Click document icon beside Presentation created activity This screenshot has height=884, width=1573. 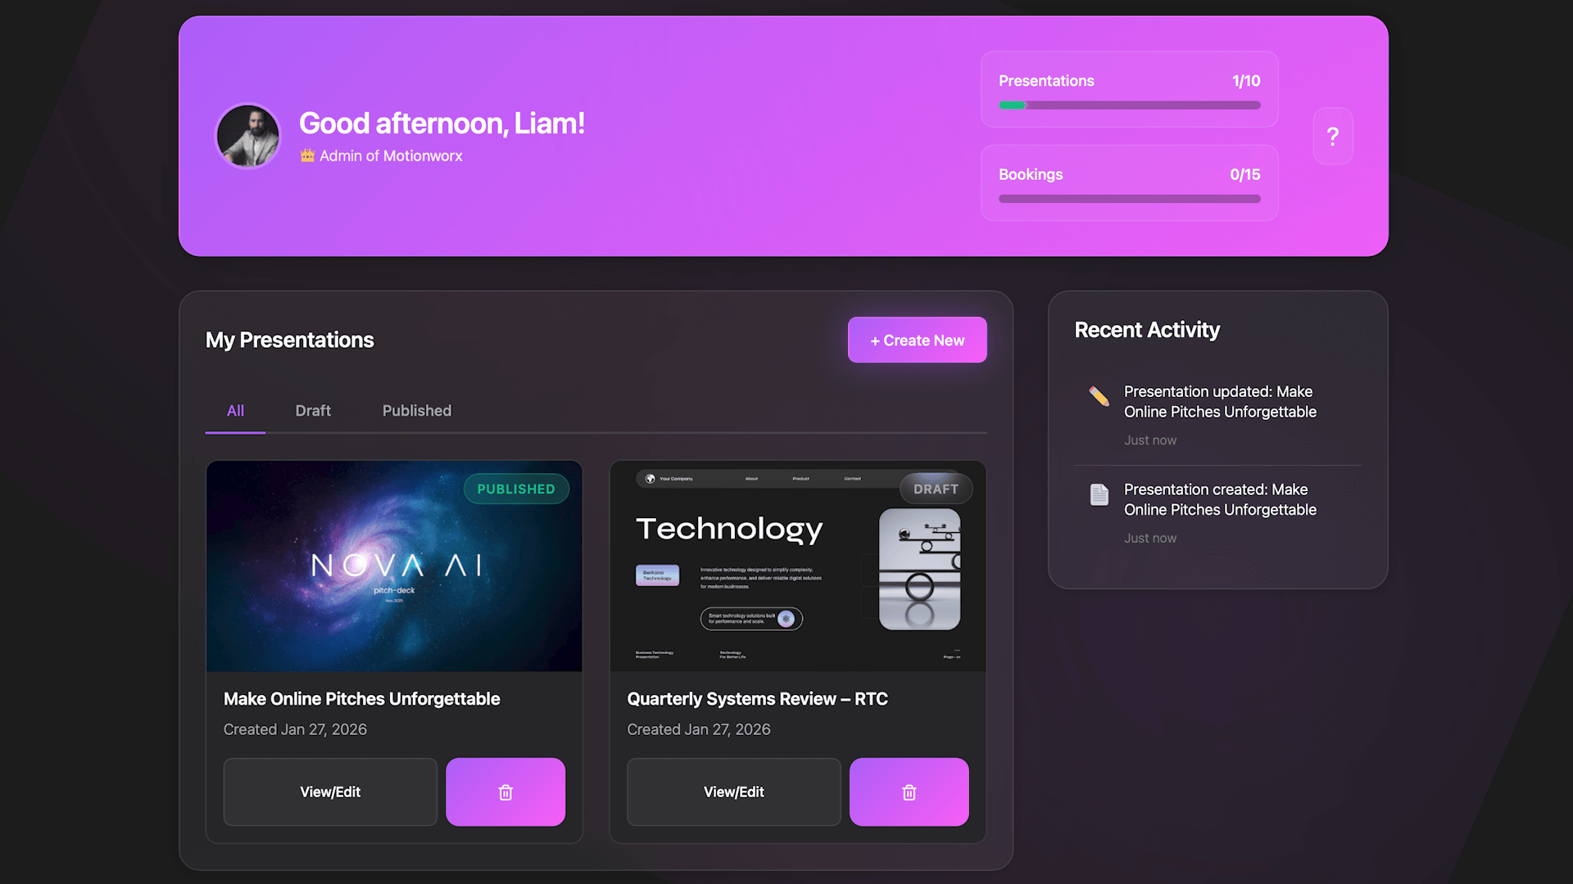pos(1098,494)
